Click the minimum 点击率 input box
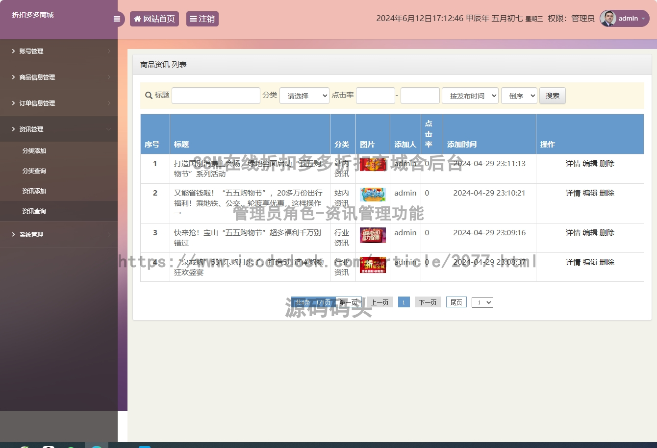 pos(376,96)
